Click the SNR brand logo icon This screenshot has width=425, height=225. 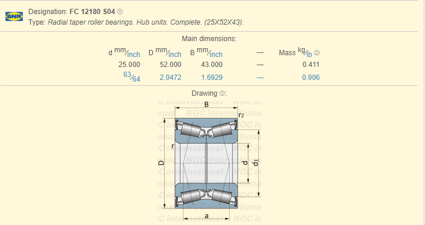pyautogui.click(x=14, y=17)
